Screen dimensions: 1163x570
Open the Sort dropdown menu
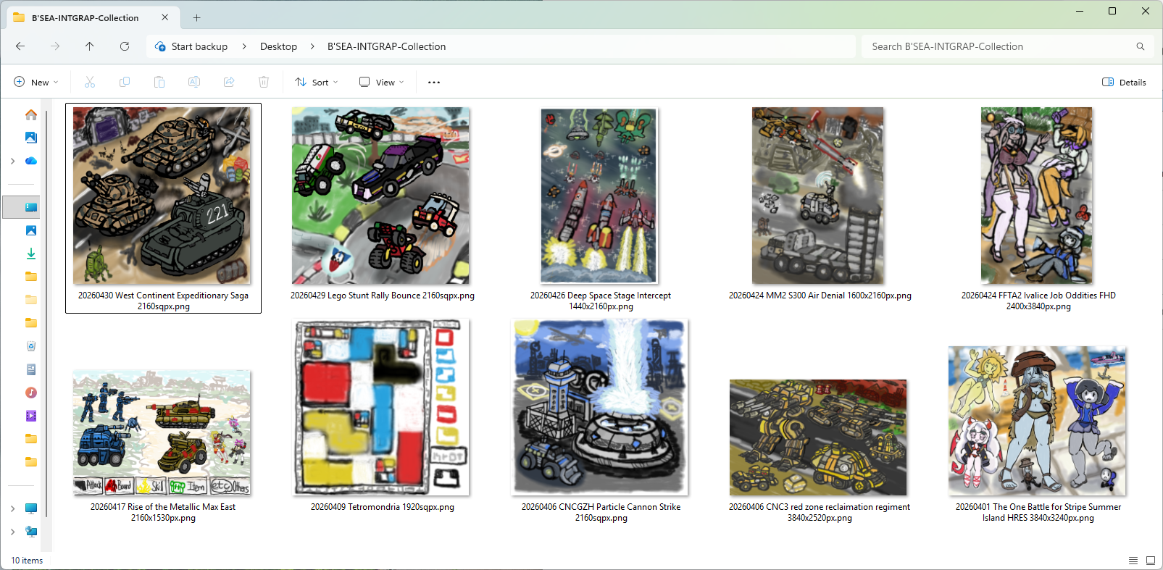click(x=317, y=82)
